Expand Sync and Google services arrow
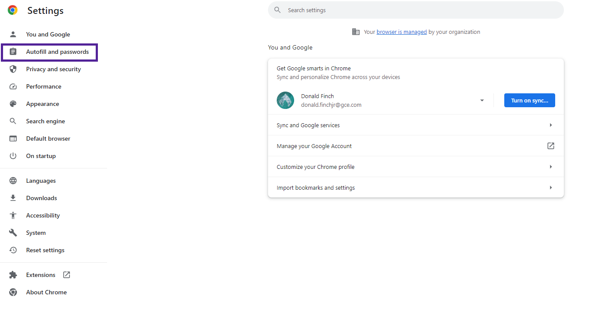The height and width of the screenshot is (313, 610). pyautogui.click(x=551, y=125)
